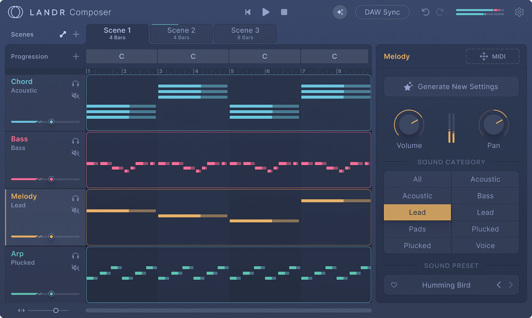
Task: Switch to Scene 2 tab
Action: coord(181,34)
